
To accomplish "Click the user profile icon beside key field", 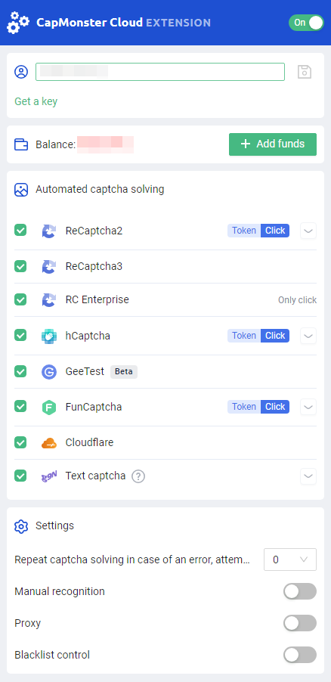I will [21, 72].
